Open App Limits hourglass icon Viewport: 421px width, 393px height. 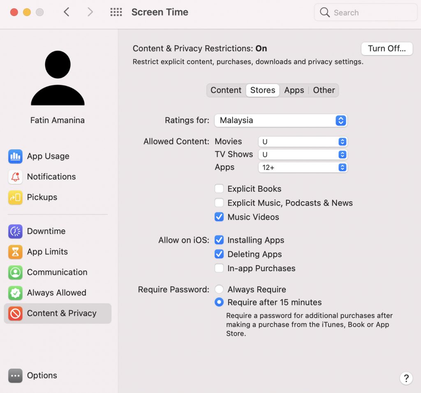[15, 252]
